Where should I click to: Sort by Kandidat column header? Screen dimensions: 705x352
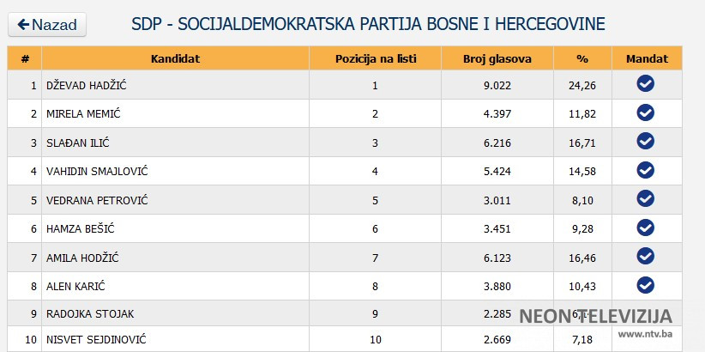click(175, 58)
